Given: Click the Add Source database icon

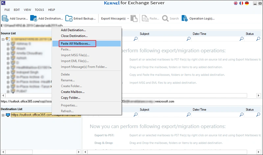Looking at the screenshot, I should click(x=5, y=18).
